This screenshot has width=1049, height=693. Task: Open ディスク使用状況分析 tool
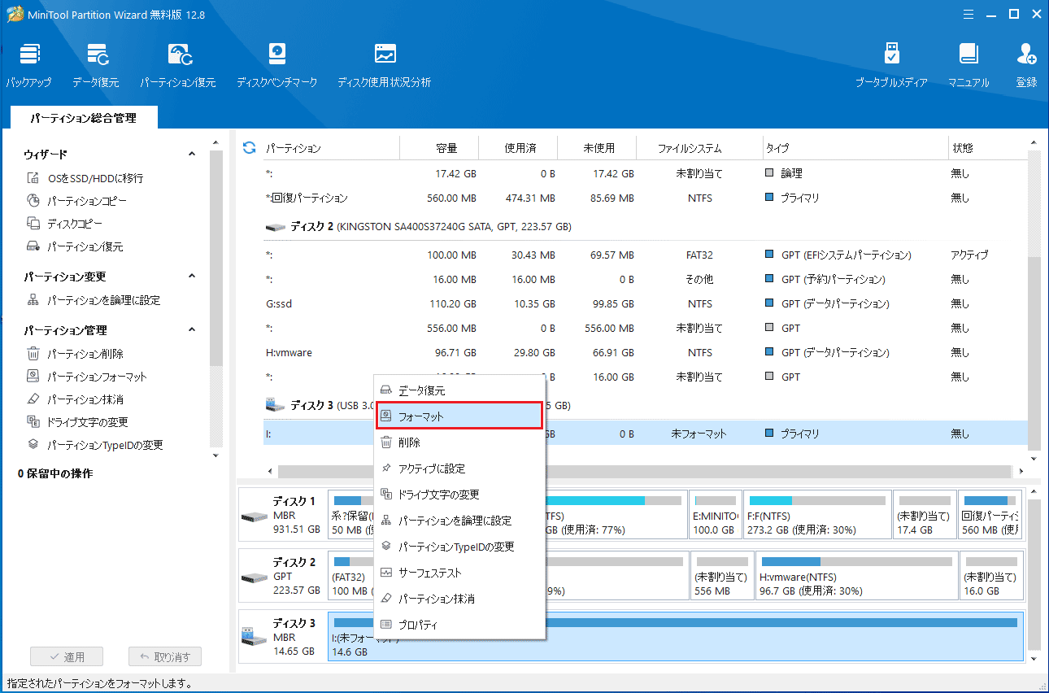tap(384, 65)
